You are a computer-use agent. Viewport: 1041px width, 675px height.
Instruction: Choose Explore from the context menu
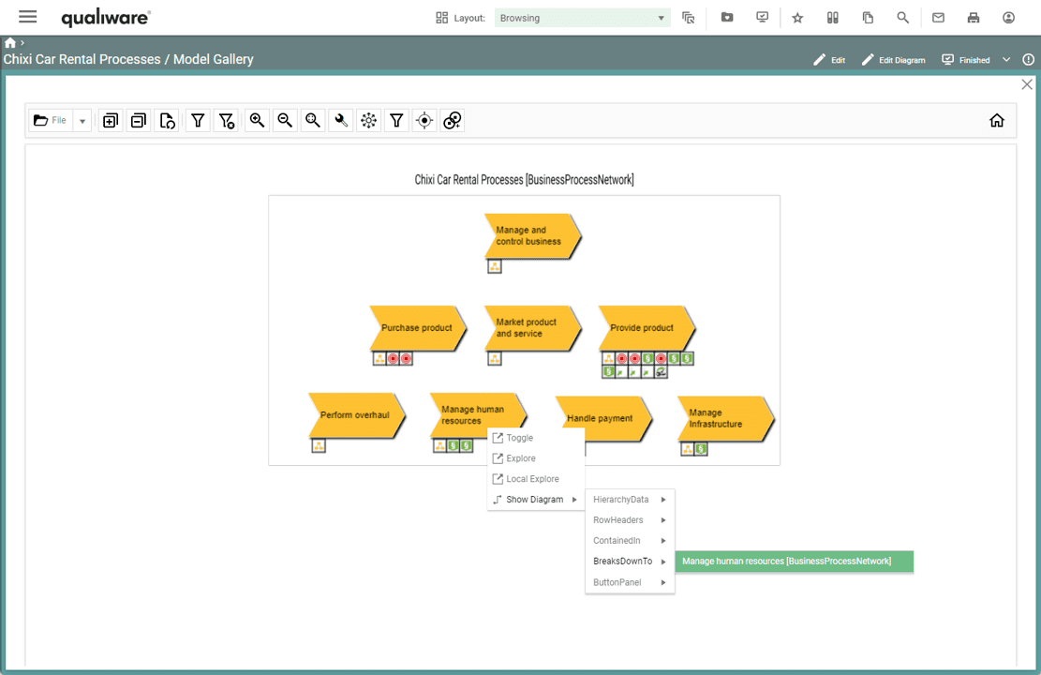(x=521, y=458)
